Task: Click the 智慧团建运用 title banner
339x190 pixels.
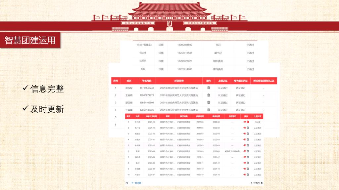Action: (30, 40)
